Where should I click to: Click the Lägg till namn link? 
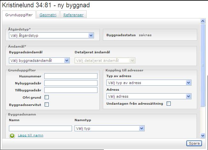pyautogui.click(x=31, y=135)
